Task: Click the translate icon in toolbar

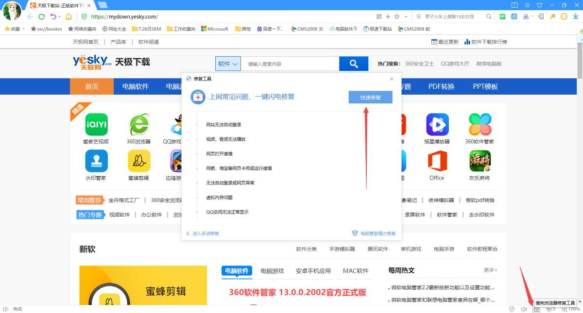Action: tap(514, 16)
